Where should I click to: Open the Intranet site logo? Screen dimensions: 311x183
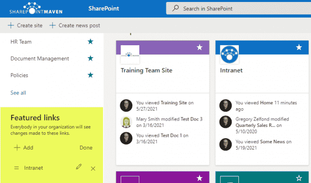click(230, 55)
